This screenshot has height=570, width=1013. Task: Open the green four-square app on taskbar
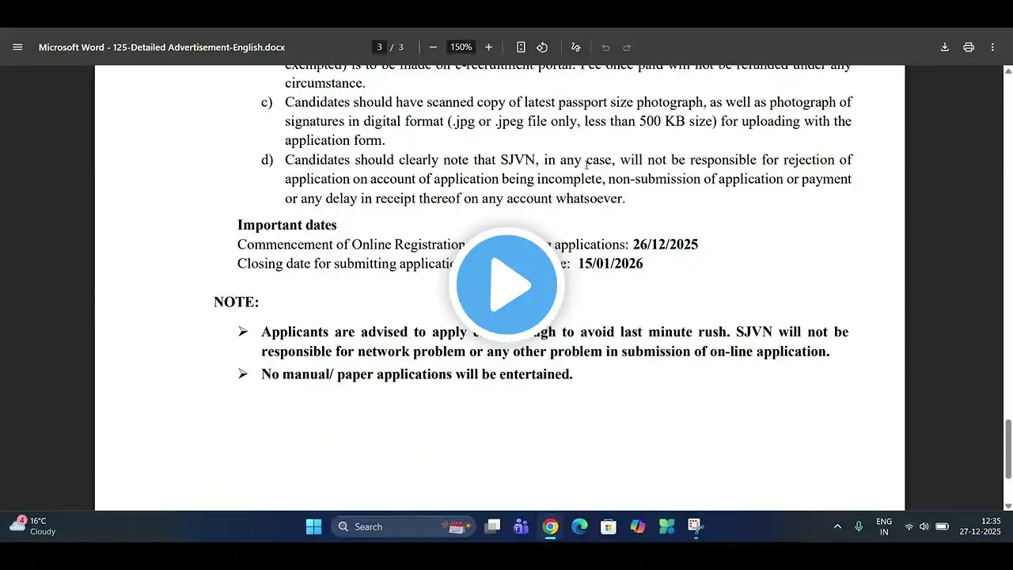pos(666,526)
